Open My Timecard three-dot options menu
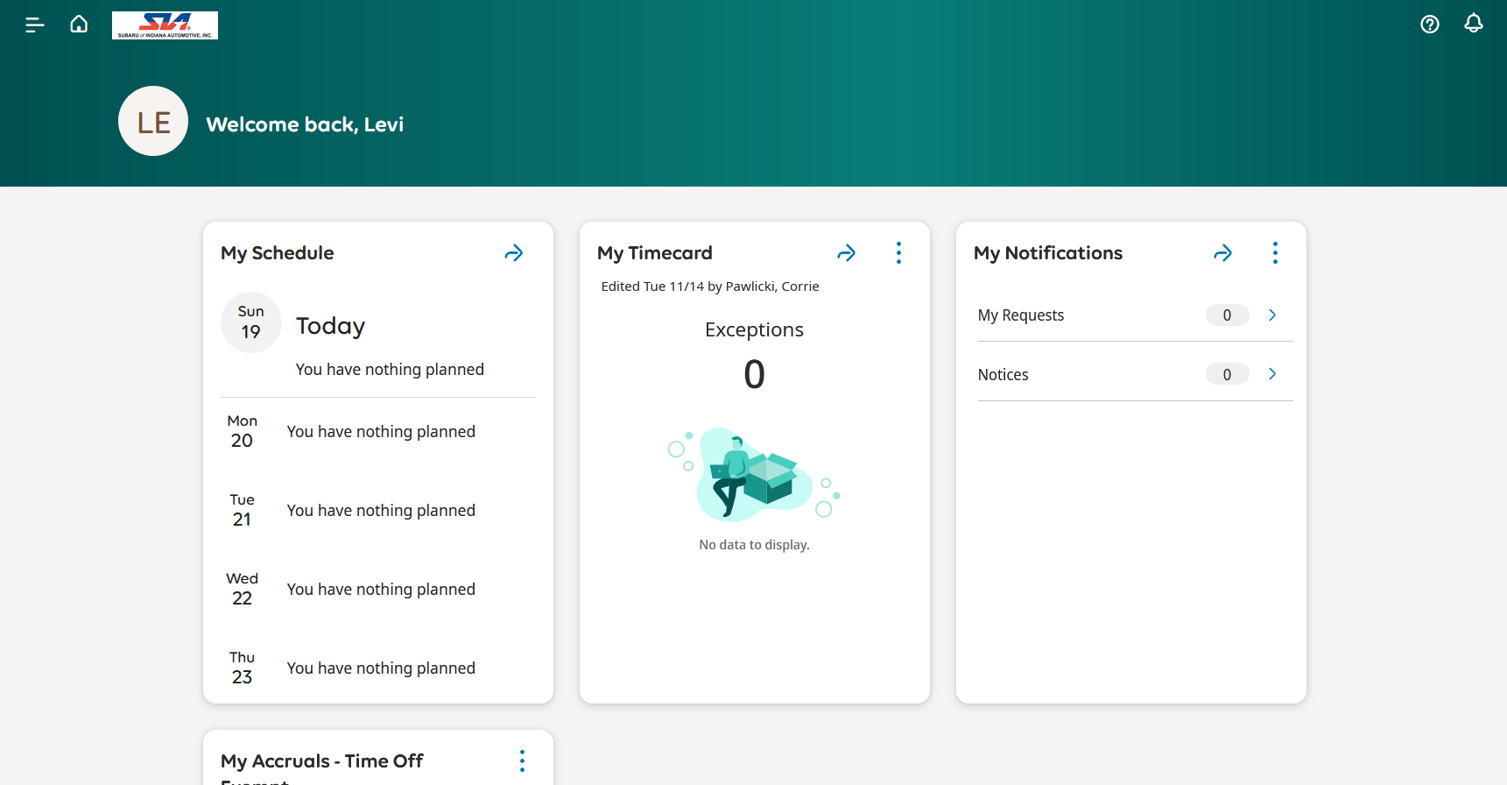 [x=898, y=253]
